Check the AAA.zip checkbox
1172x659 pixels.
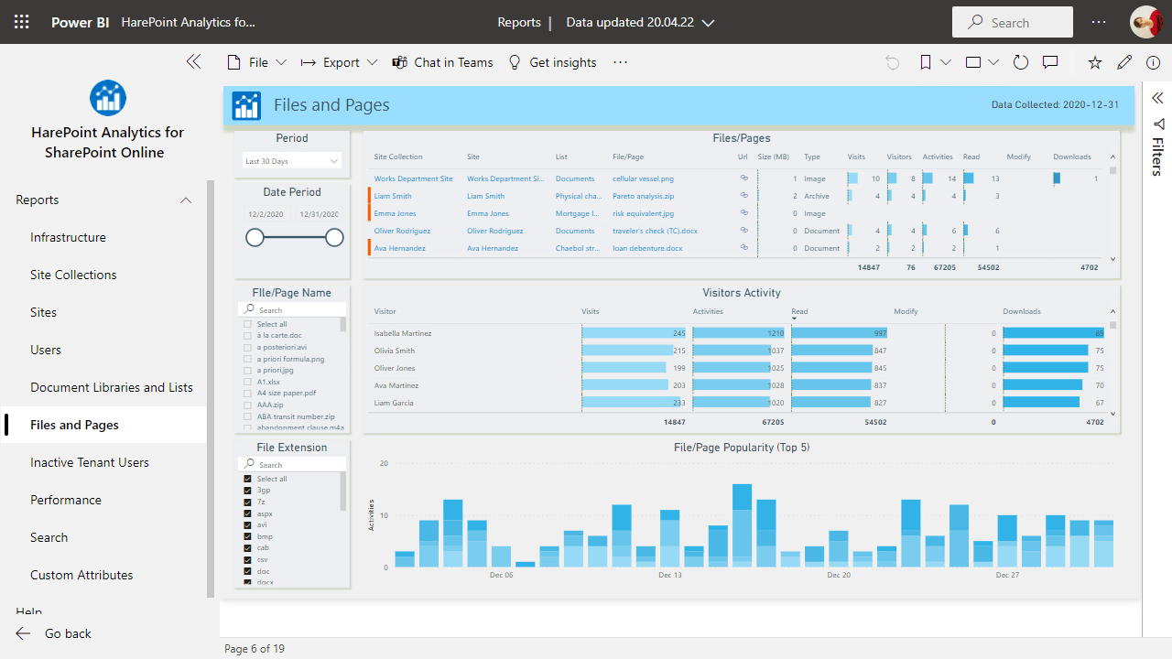pos(247,405)
